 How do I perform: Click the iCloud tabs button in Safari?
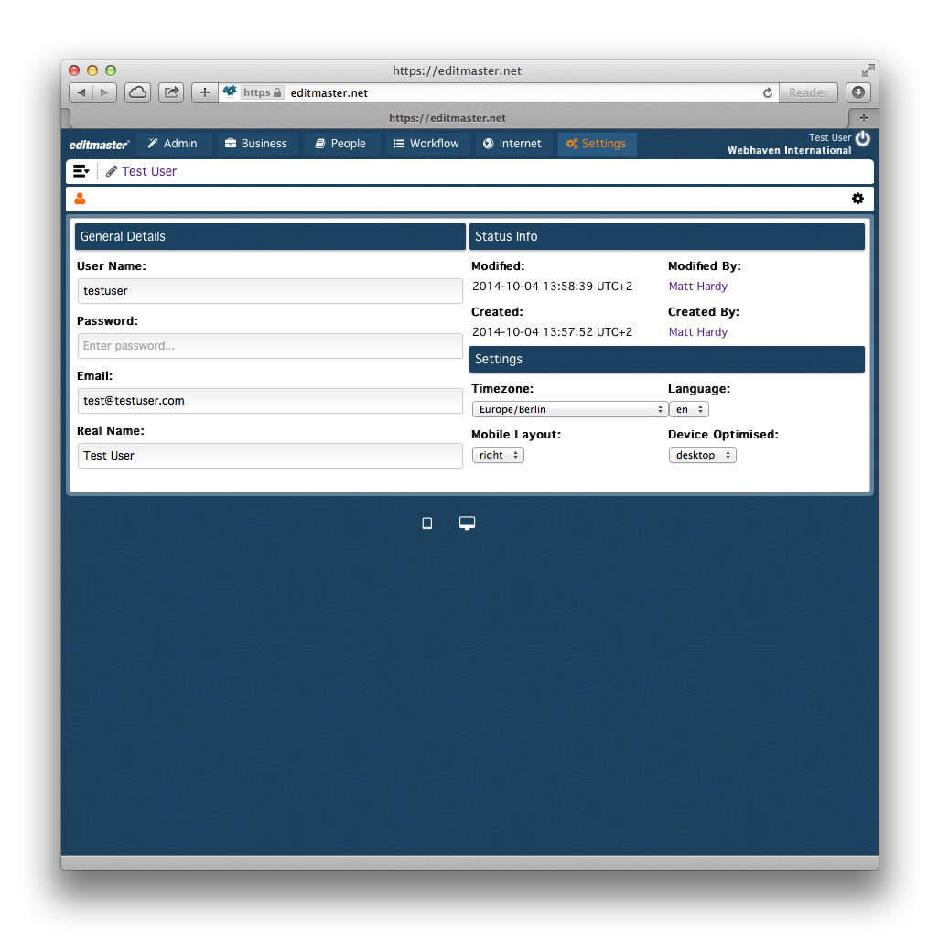click(x=137, y=92)
